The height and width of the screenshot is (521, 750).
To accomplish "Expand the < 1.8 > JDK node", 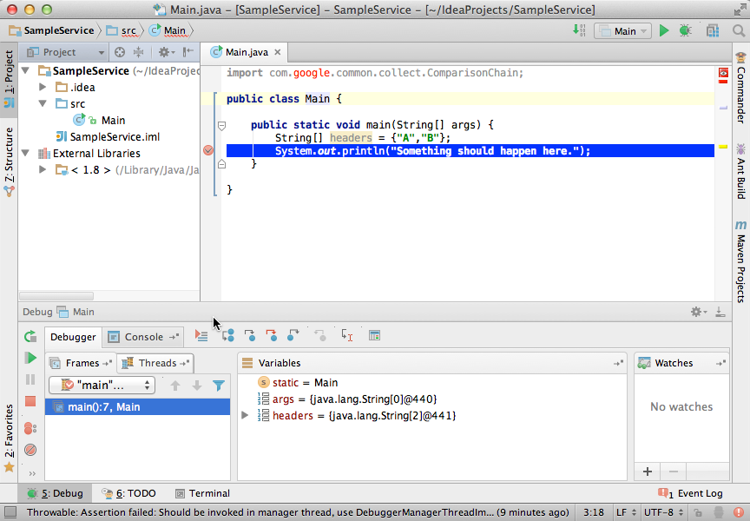I will pos(43,169).
